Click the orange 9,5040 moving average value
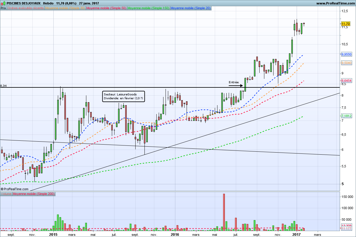356x237 pixels. pos(347,63)
